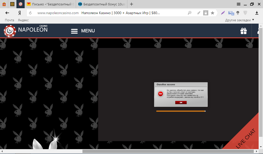
Task: Open the Яндекс bookmark
Action: tap(23, 20)
